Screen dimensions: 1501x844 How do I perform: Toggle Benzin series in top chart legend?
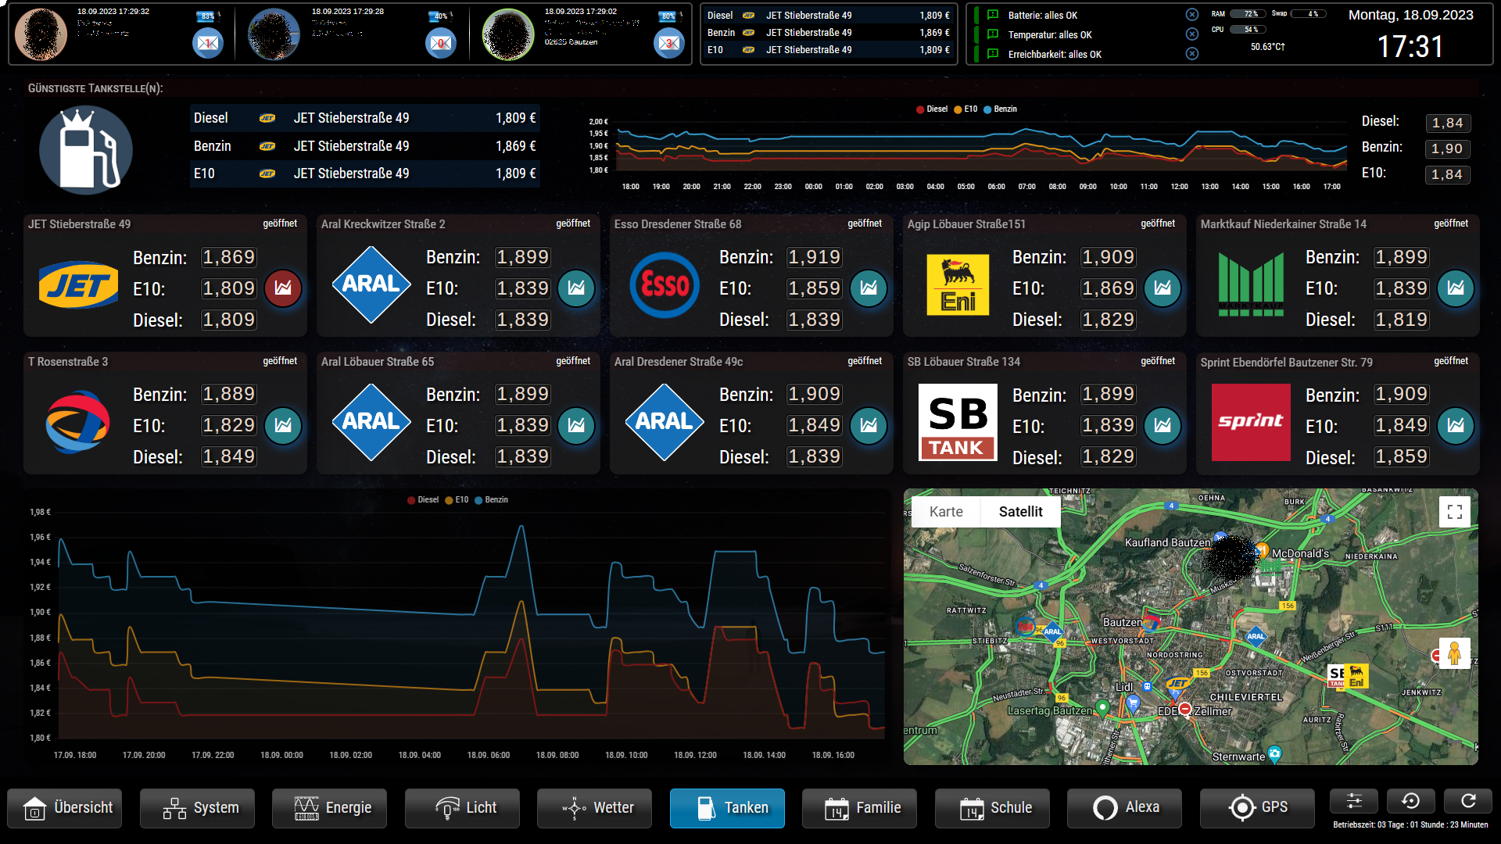[x=1001, y=109]
